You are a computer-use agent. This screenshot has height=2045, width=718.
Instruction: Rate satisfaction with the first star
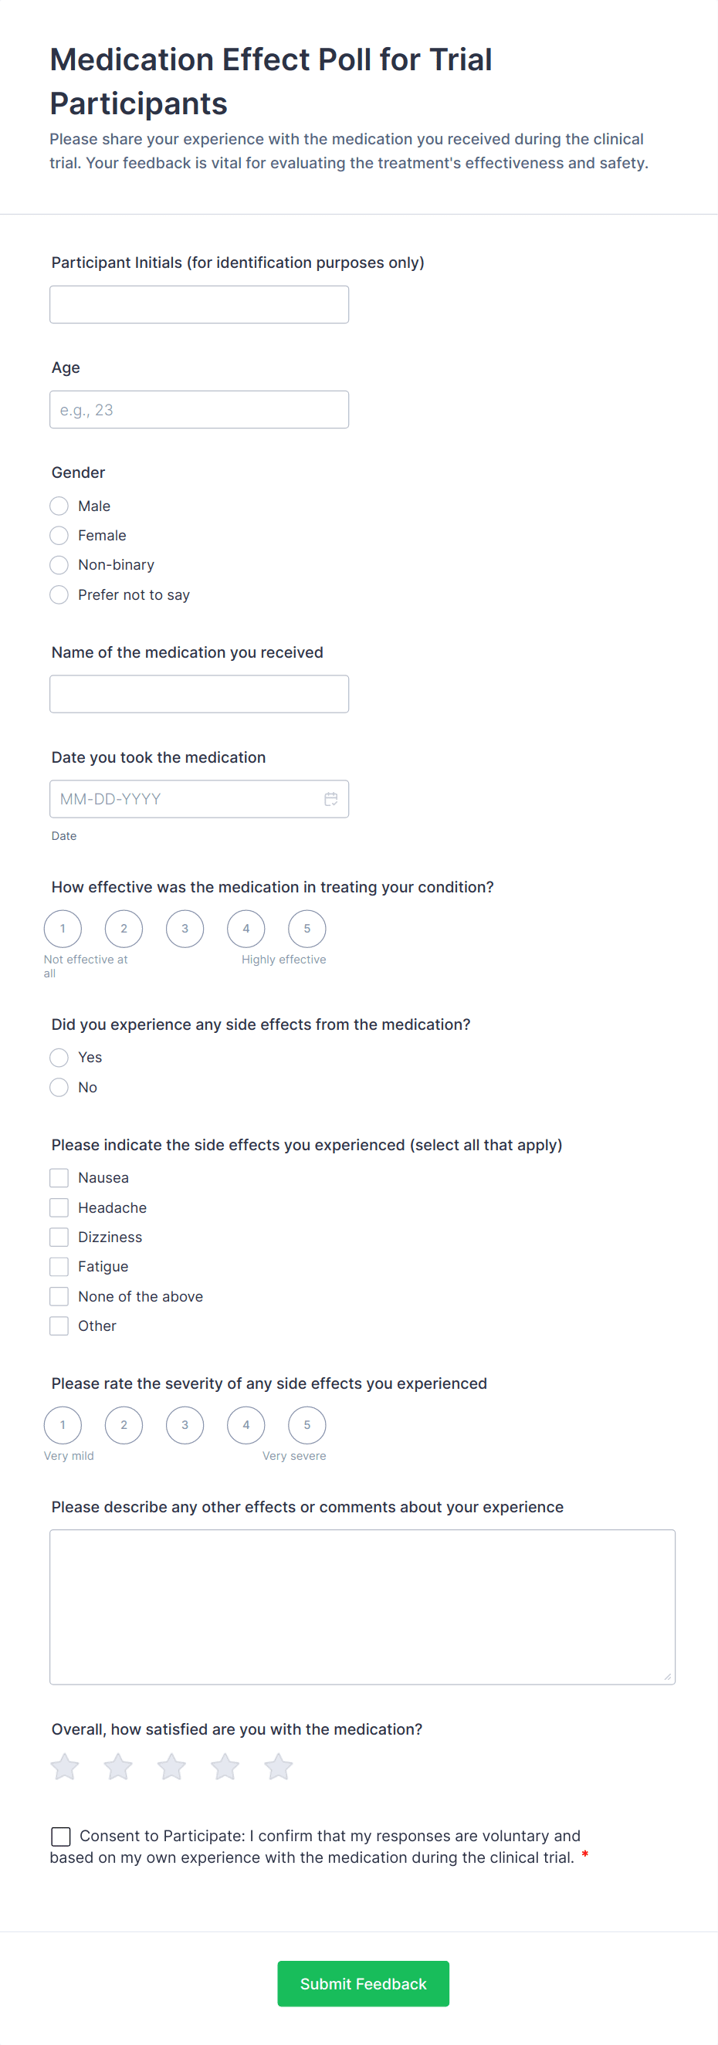(65, 1766)
